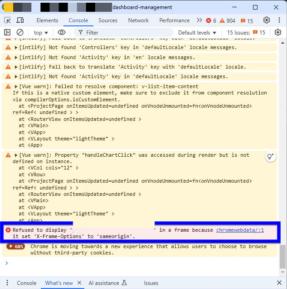Select the Console drawer tab
The width and height of the screenshot is (287, 289).
27,283
